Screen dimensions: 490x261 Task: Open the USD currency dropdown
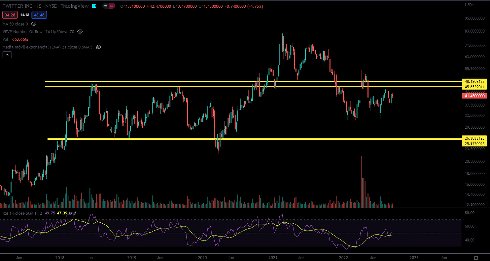coord(470,5)
